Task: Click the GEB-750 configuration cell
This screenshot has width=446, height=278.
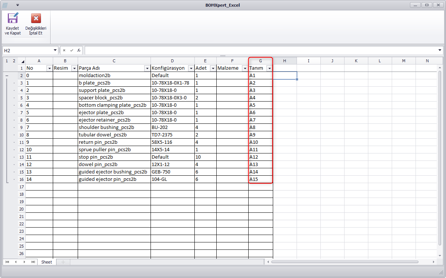Action: (x=173, y=172)
